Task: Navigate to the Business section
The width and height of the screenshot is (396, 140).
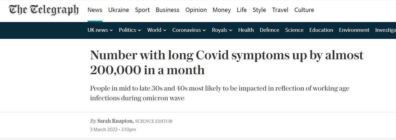Action: pos(167,10)
